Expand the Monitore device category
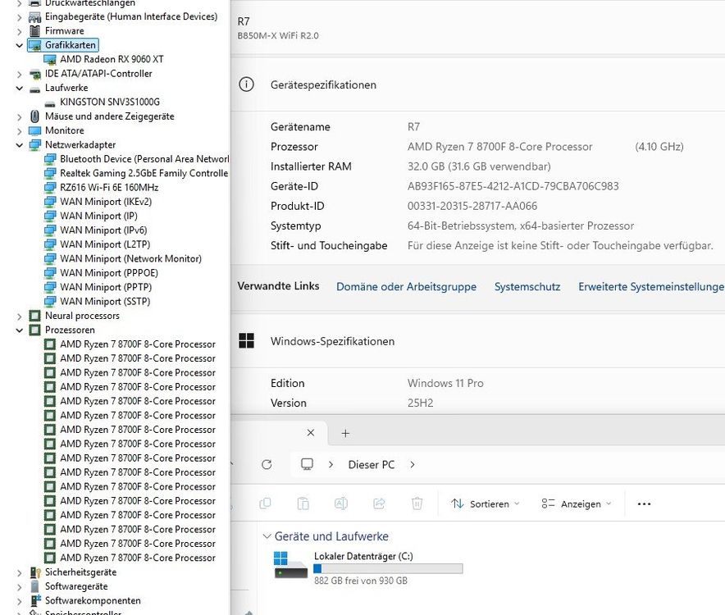Screen dimensions: 725x615 click(20, 130)
